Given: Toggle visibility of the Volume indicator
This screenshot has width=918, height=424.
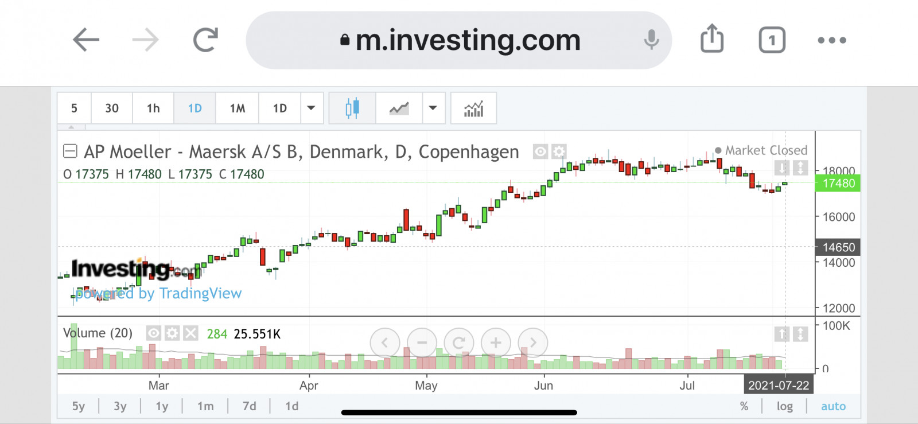Looking at the screenshot, I should 153,333.
